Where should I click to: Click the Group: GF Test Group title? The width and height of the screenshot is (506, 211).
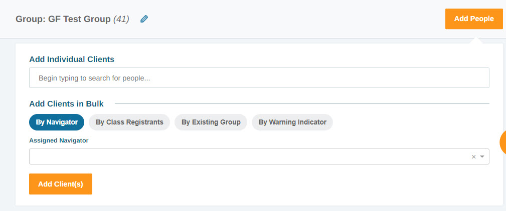pyautogui.click(x=72, y=19)
